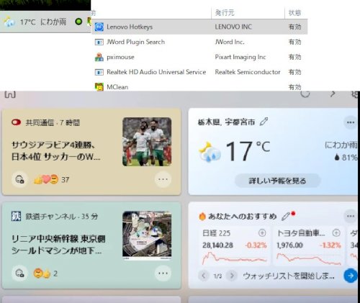
Task: Select the Lenovo Hotkeys row name
Action: [x=130, y=27]
